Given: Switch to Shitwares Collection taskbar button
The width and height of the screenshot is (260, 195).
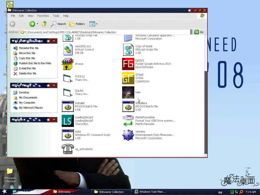Looking at the screenshot, I should pos(111,192).
